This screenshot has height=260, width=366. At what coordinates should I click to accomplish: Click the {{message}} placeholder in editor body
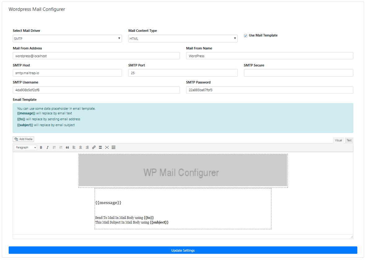[x=108, y=202]
